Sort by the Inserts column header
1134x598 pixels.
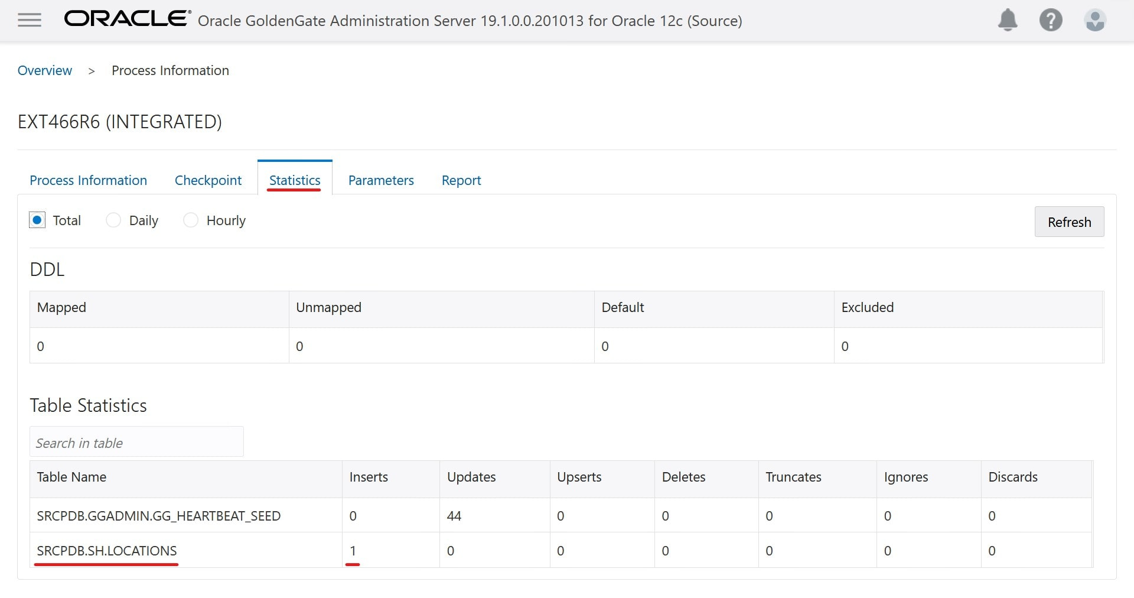[369, 477]
